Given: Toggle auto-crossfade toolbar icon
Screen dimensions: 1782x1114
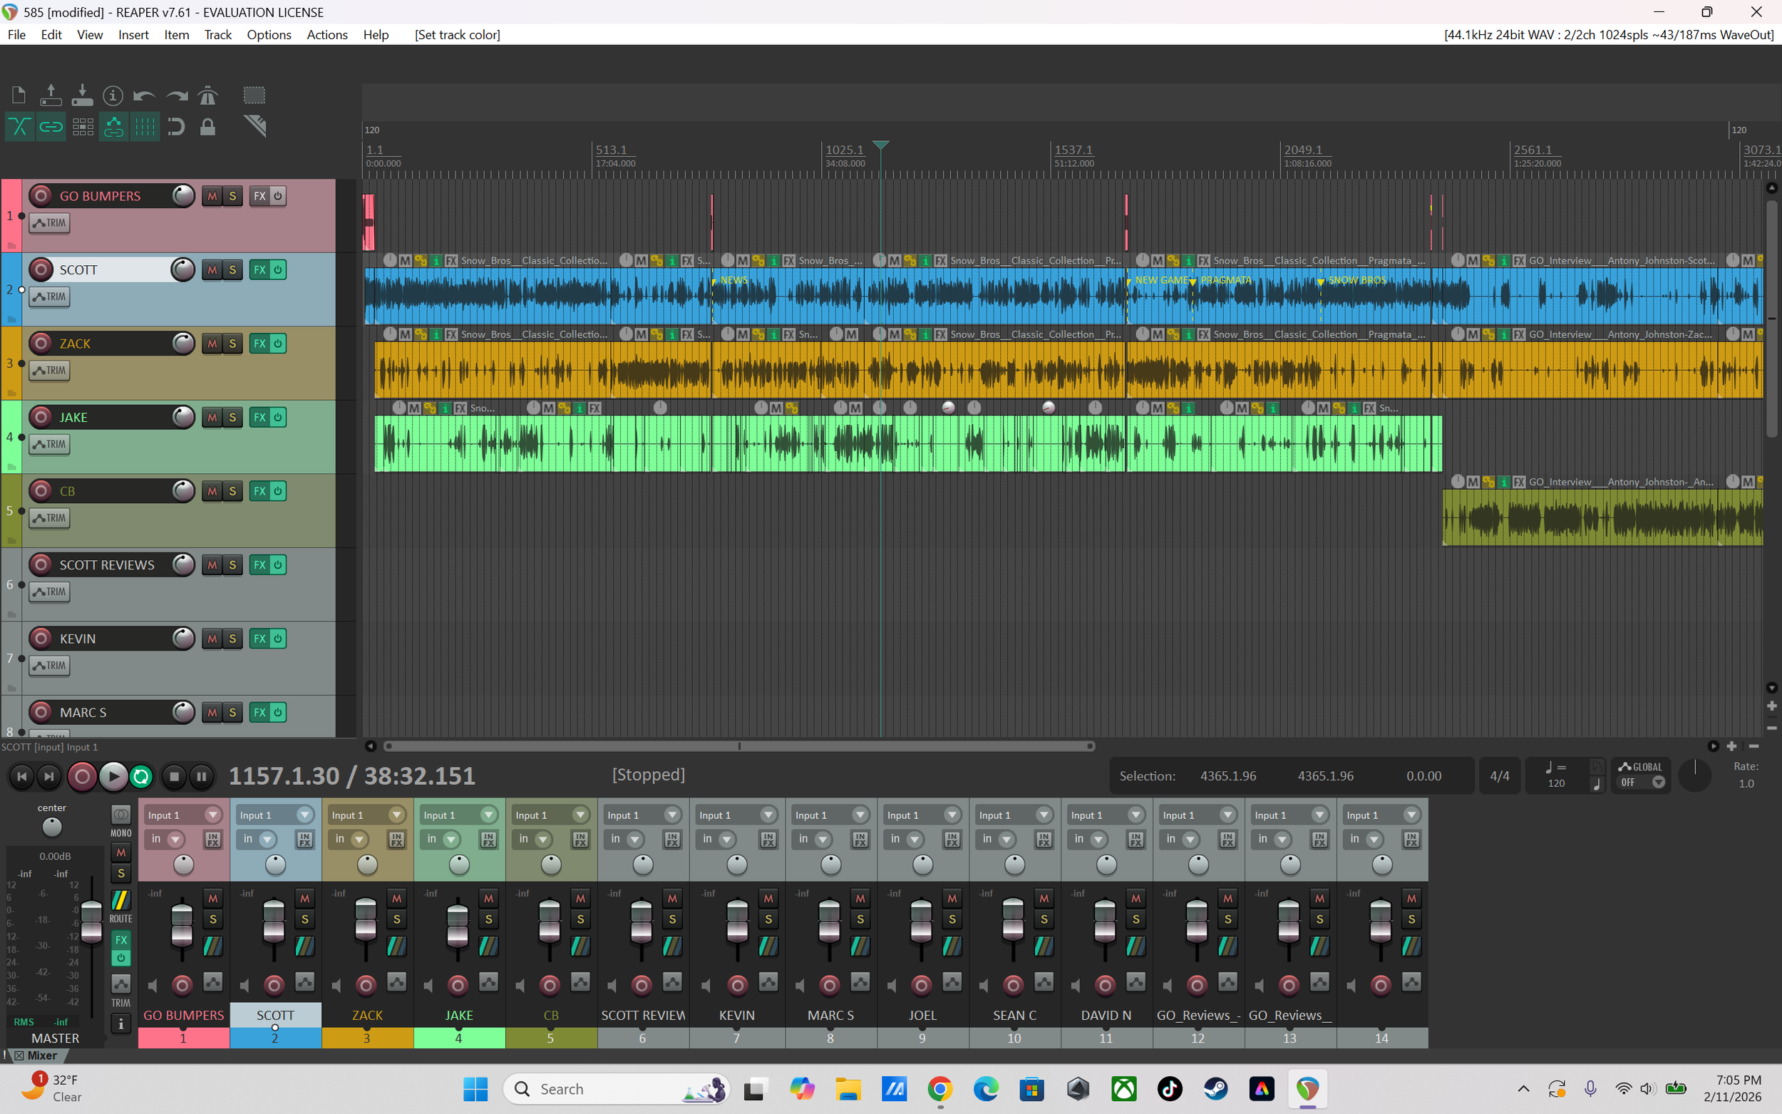Looking at the screenshot, I should (19, 127).
